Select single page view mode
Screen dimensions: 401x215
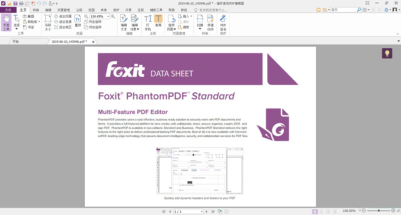[315, 211]
